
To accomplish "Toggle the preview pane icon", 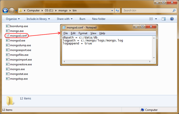I will [163, 19].
